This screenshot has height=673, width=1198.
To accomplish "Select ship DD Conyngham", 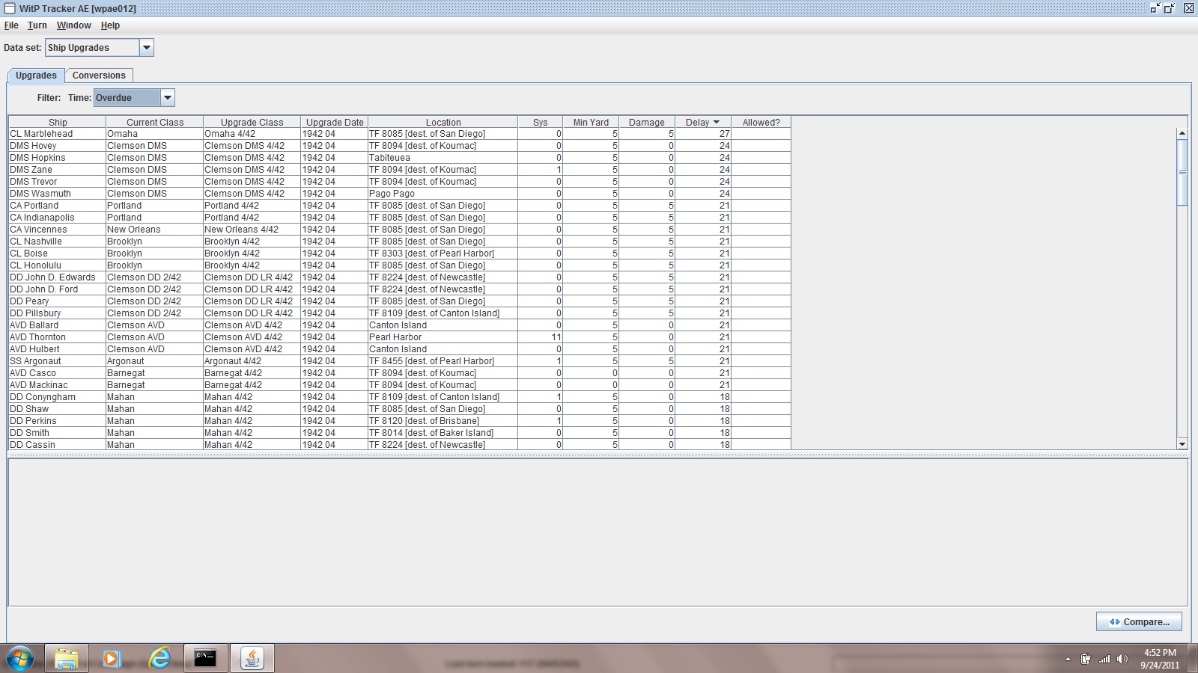I will [58, 397].
